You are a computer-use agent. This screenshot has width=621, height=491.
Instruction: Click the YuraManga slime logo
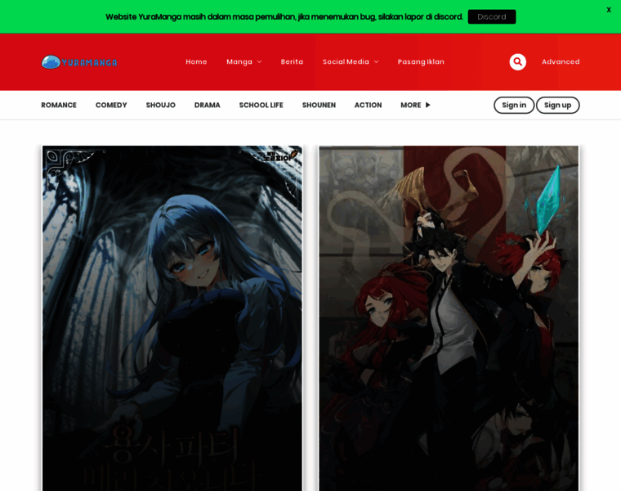click(79, 62)
